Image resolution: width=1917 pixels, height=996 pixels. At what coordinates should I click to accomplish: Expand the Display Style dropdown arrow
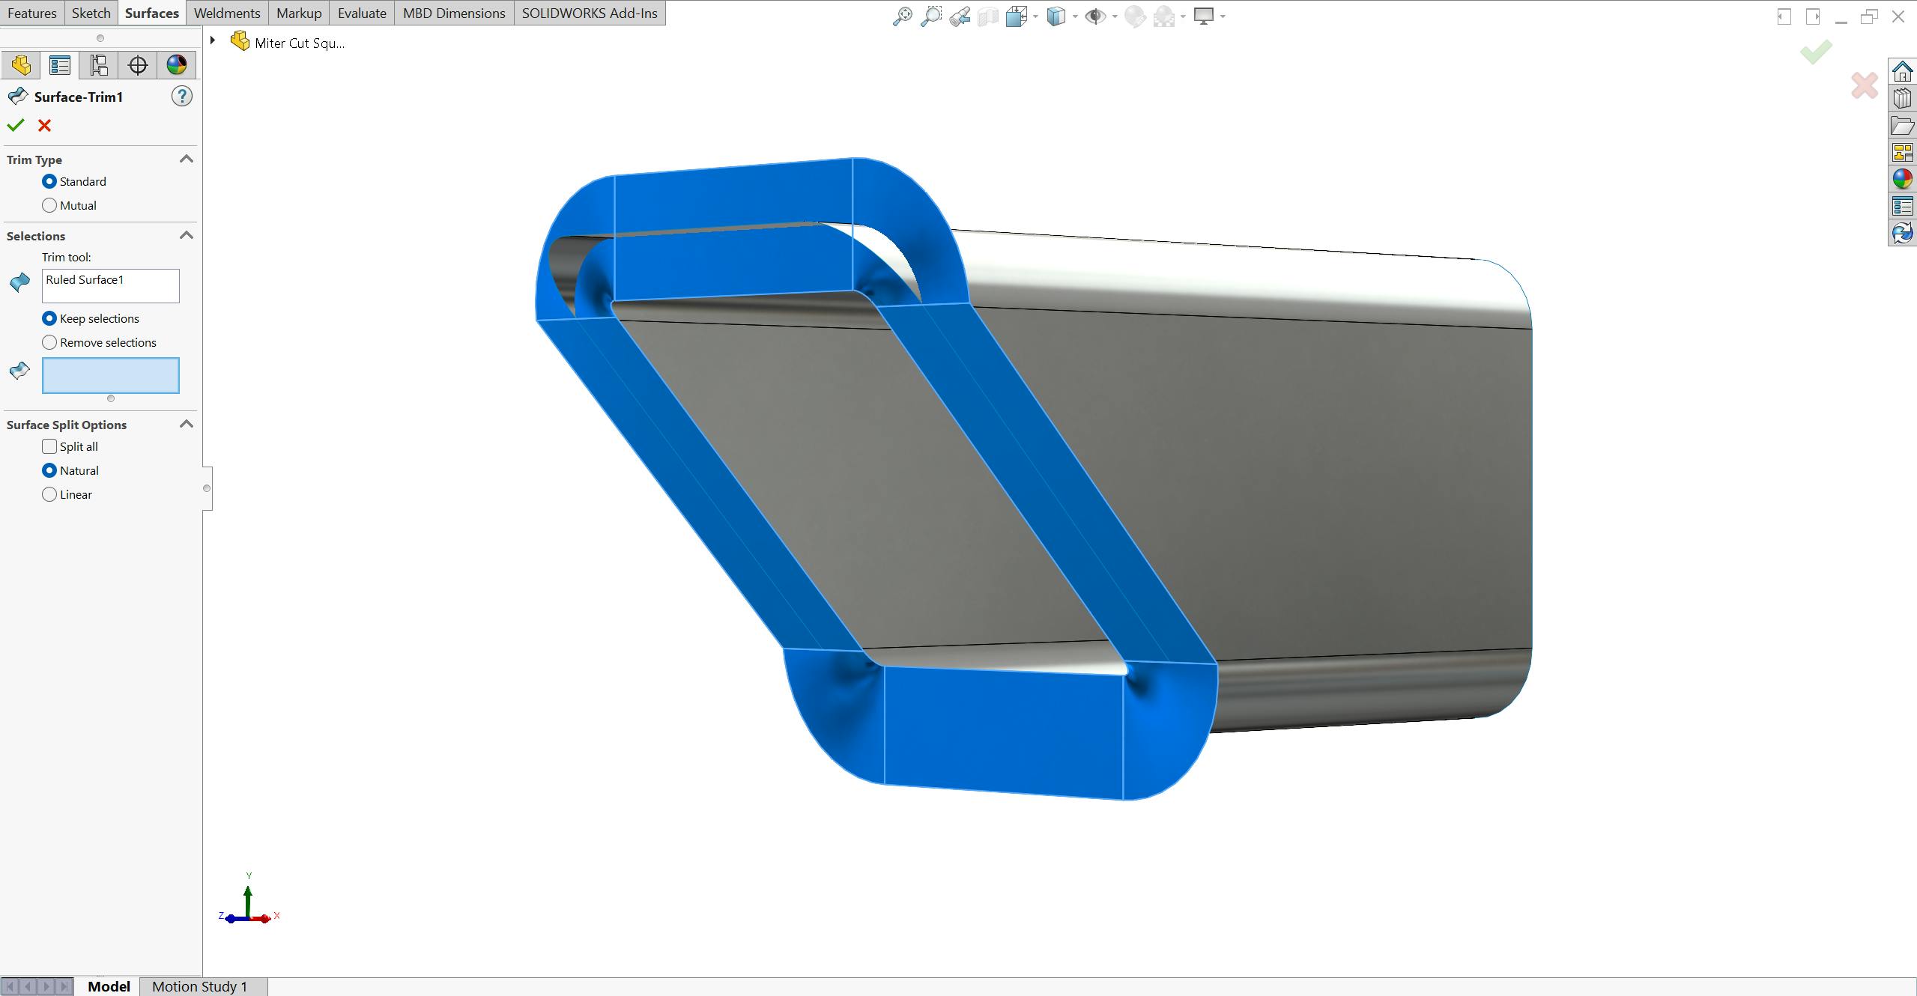[x=1074, y=16]
